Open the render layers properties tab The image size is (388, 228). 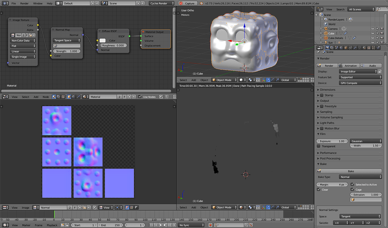(x=332, y=48)
